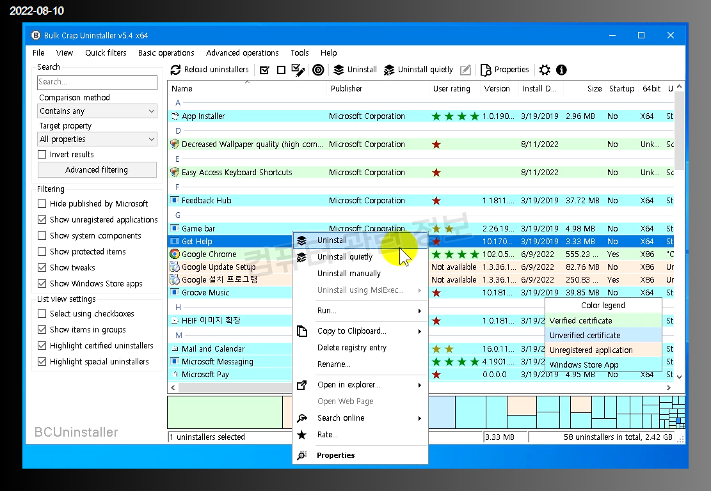Click the Search online menu icon

pos(302,418)
